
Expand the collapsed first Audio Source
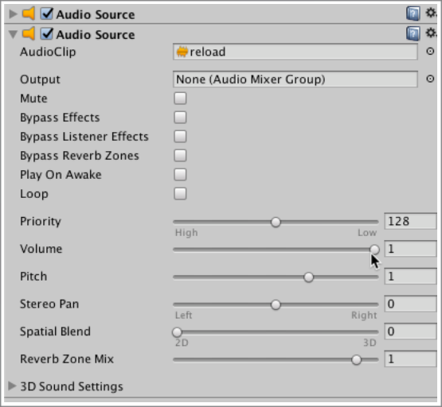click(x=13, y=14)
